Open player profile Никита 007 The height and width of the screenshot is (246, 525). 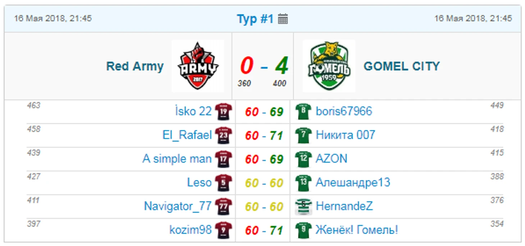click(x=345, y=135)
